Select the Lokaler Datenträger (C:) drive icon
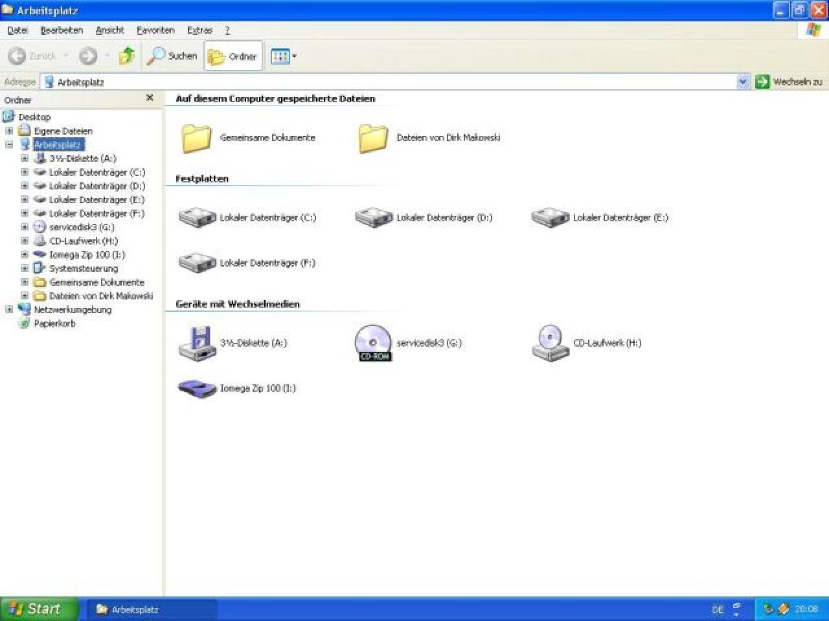 (197, 217)
